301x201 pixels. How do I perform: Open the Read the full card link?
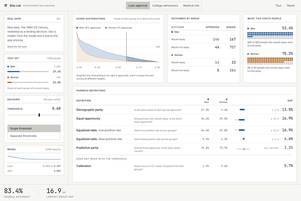17,46
